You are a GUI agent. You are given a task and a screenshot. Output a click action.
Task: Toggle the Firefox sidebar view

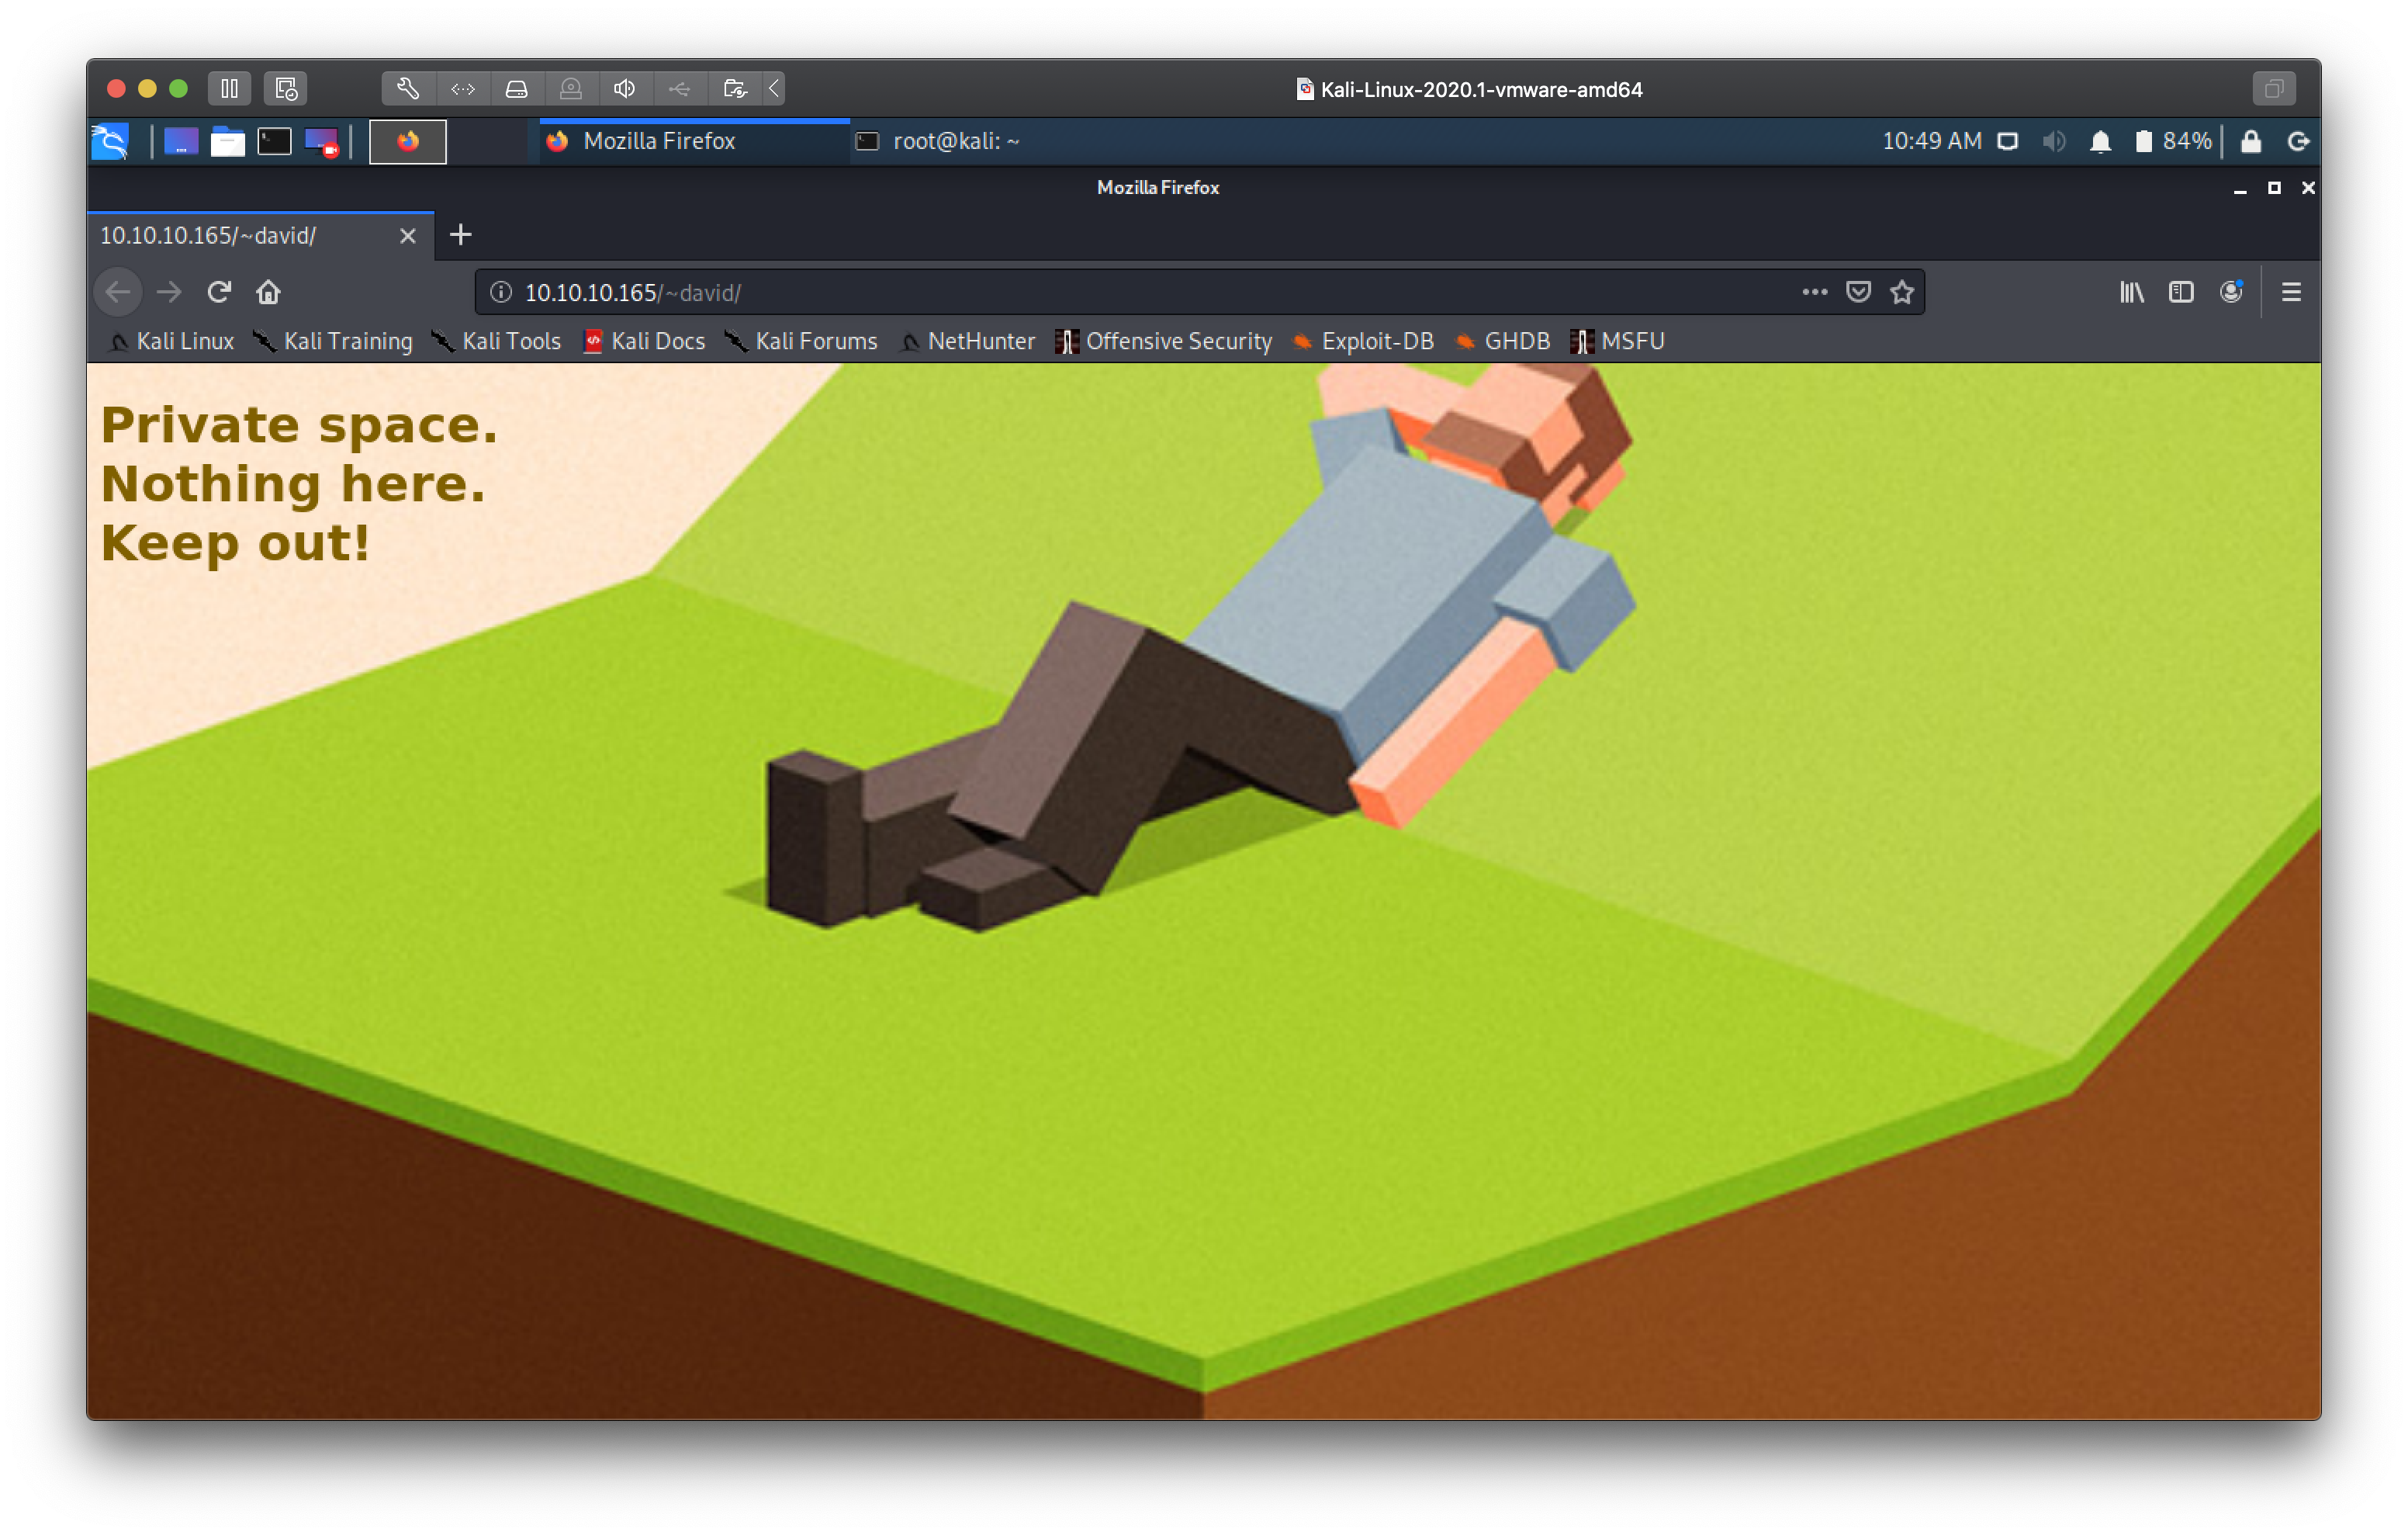tap(2180, 293)
